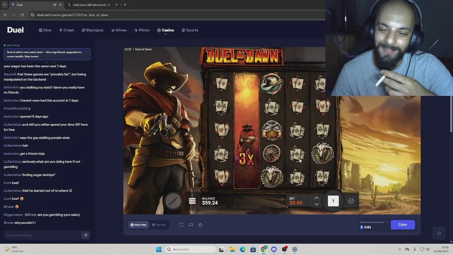Click username Gaydolf in chat

coord(10,74)
